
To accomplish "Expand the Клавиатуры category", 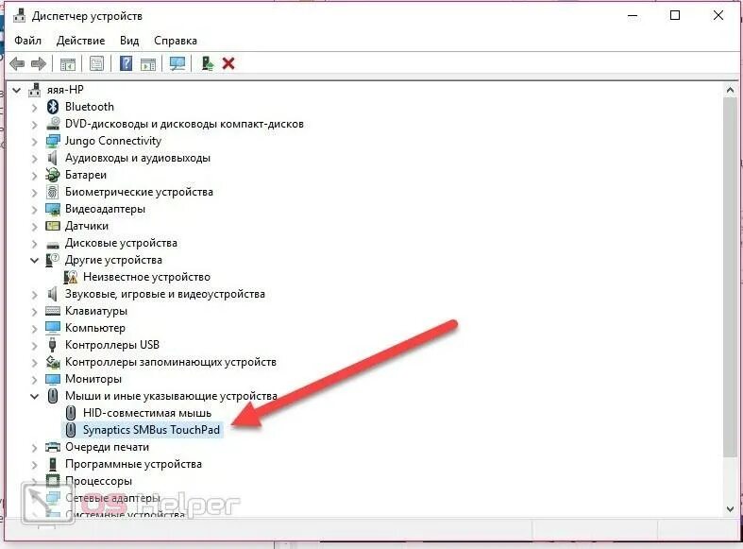I will pos(34,312).
